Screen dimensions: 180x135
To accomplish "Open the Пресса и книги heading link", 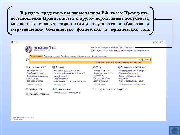I will (63, 89).
